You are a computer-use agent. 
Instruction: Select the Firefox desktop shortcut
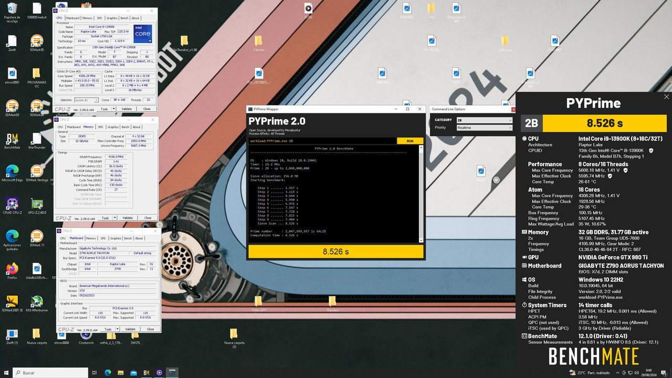tap(12, 271)
